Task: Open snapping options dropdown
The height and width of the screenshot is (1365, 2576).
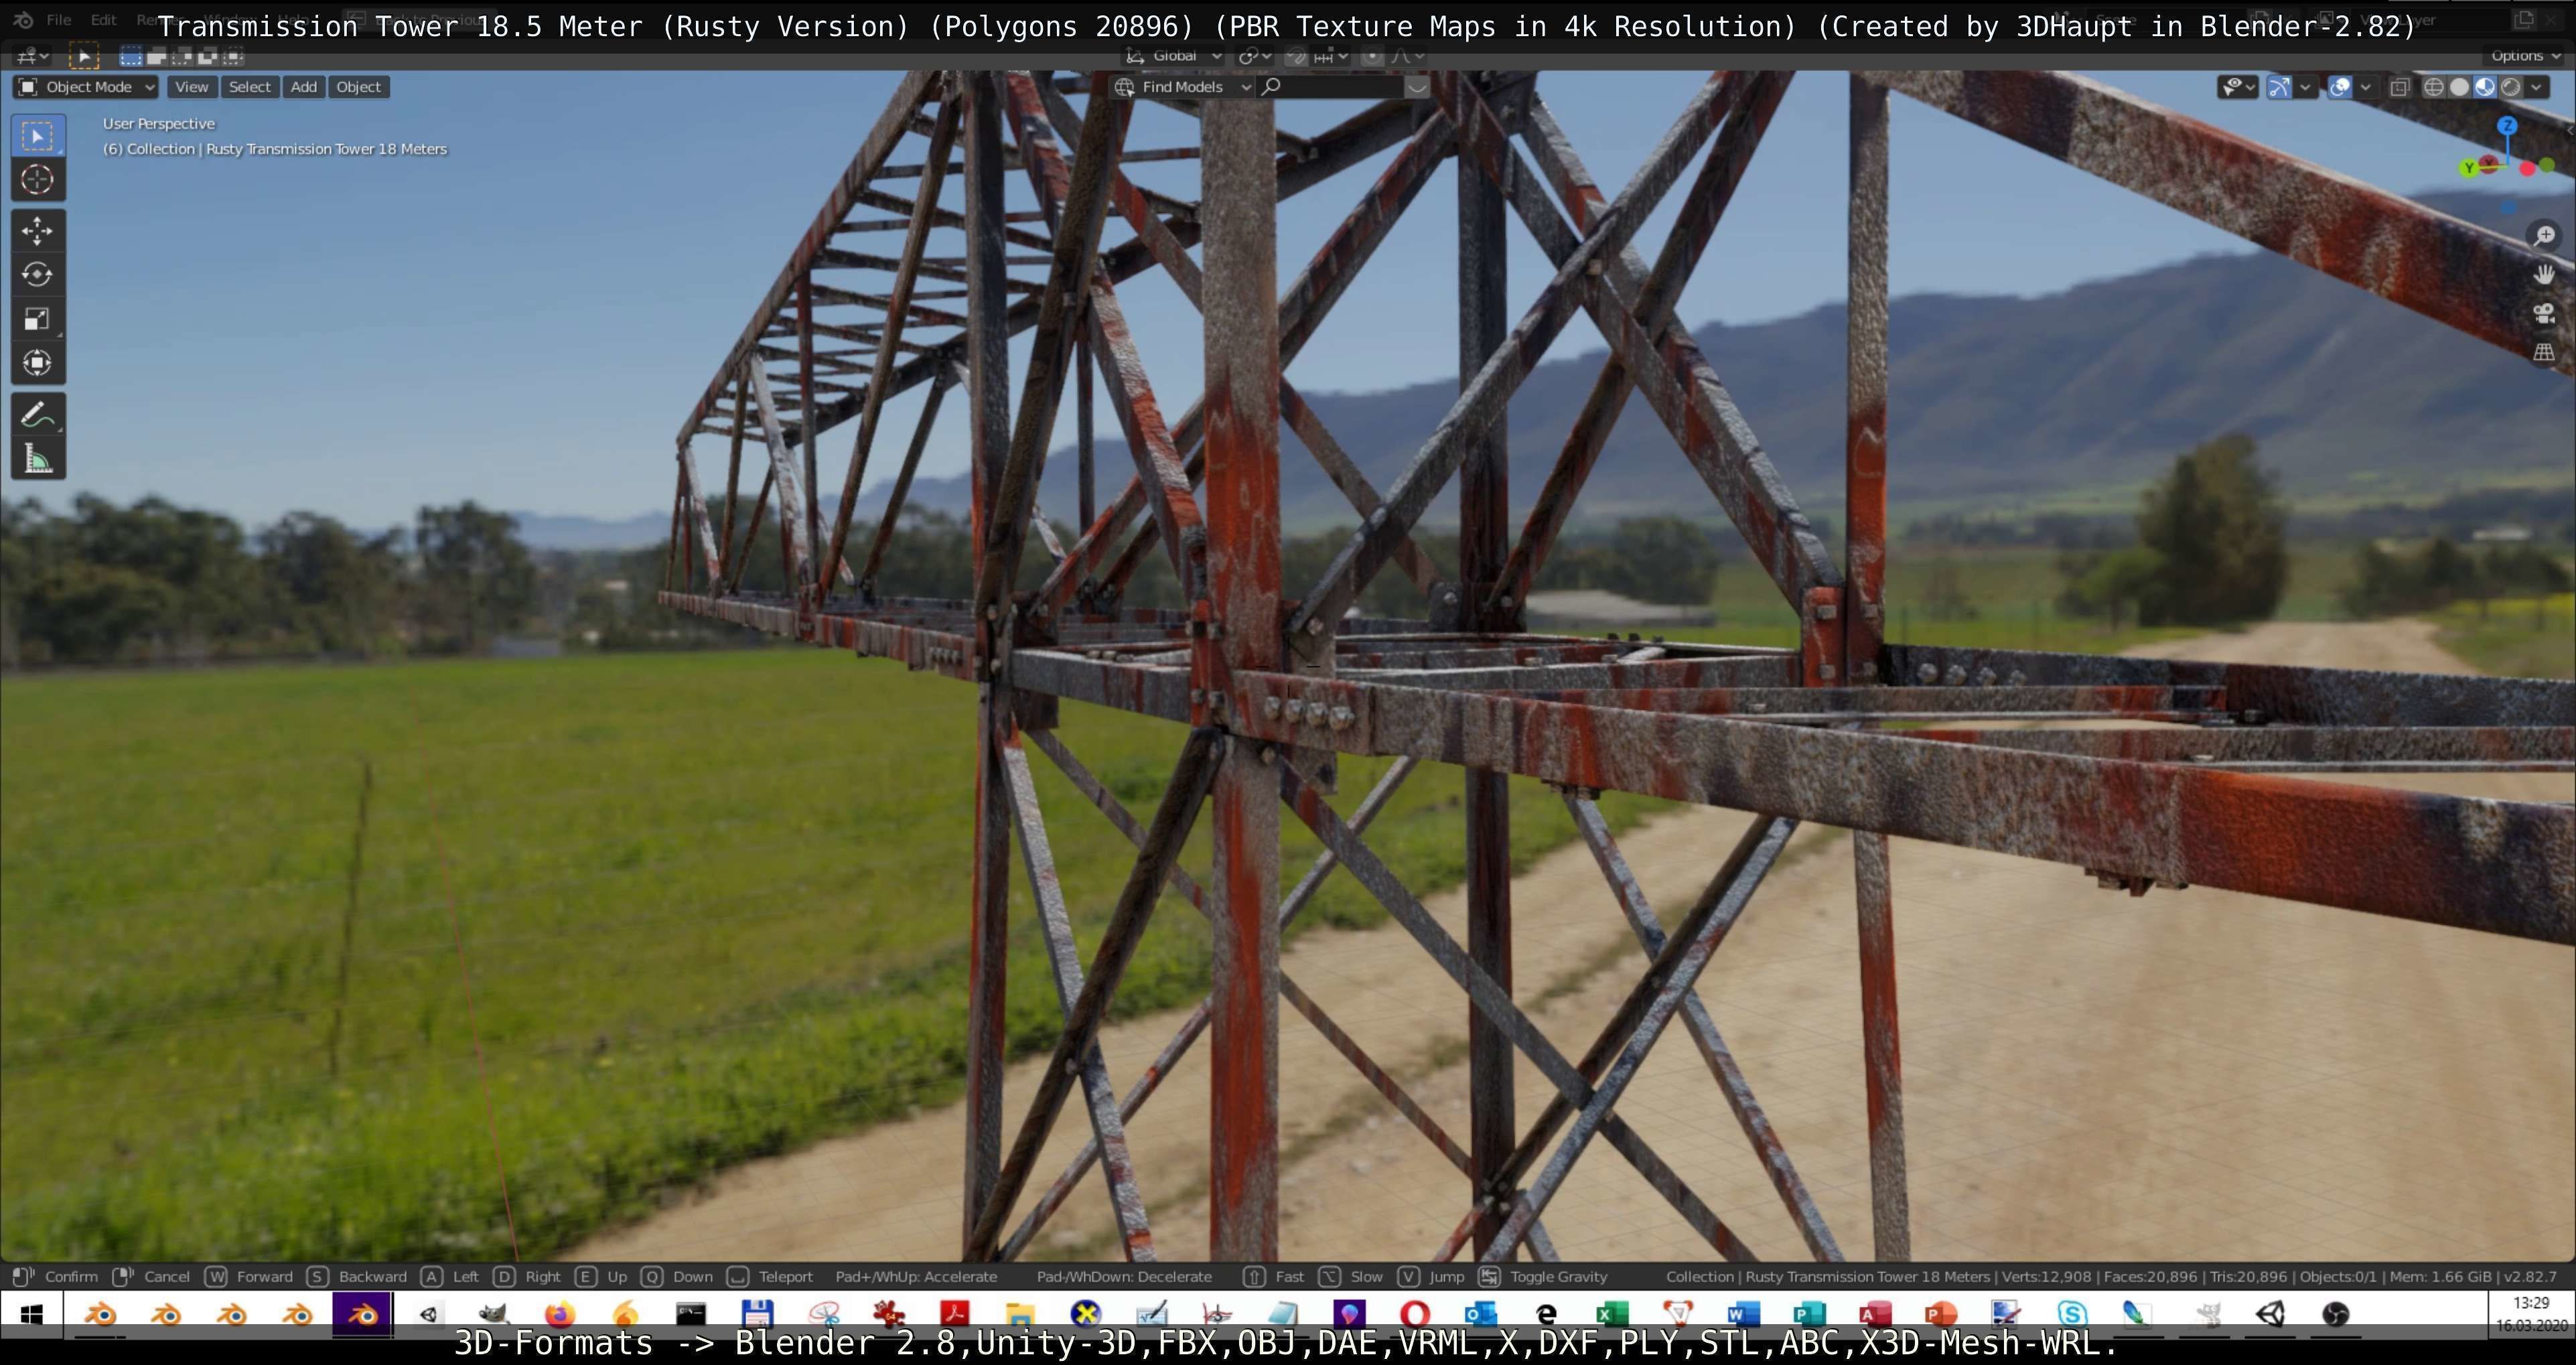Action: click(x=1331, y=56)
